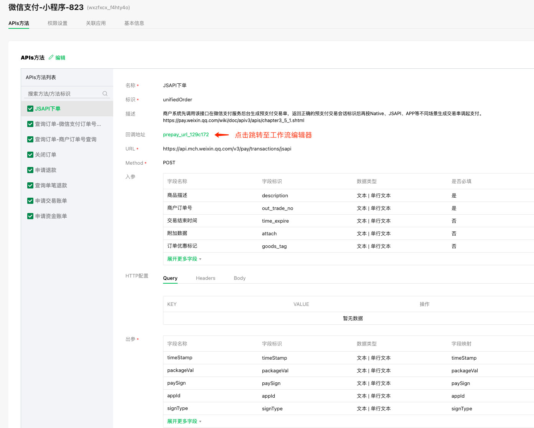Toggle the JSAPI下单 checkbox
This screenshot has width=534, height=428.
click(x=30, y=109)
